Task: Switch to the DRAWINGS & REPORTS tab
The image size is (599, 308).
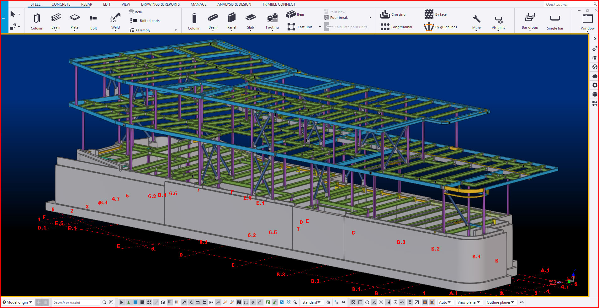Action: point(160,4)
